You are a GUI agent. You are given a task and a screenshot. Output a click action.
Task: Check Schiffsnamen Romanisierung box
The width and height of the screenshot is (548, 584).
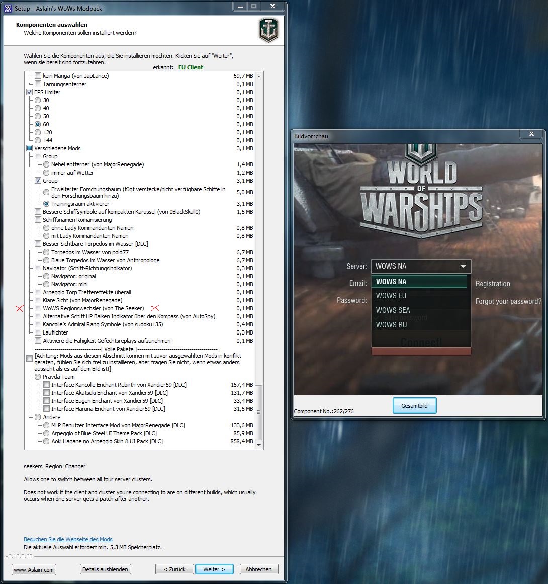[38, 220]
